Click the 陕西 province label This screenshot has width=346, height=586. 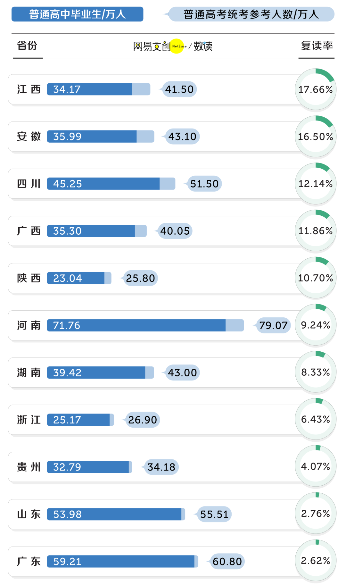[x=29, y=278]
